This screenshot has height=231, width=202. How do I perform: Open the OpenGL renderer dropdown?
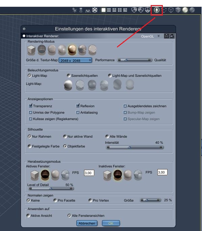coord(150,36)
